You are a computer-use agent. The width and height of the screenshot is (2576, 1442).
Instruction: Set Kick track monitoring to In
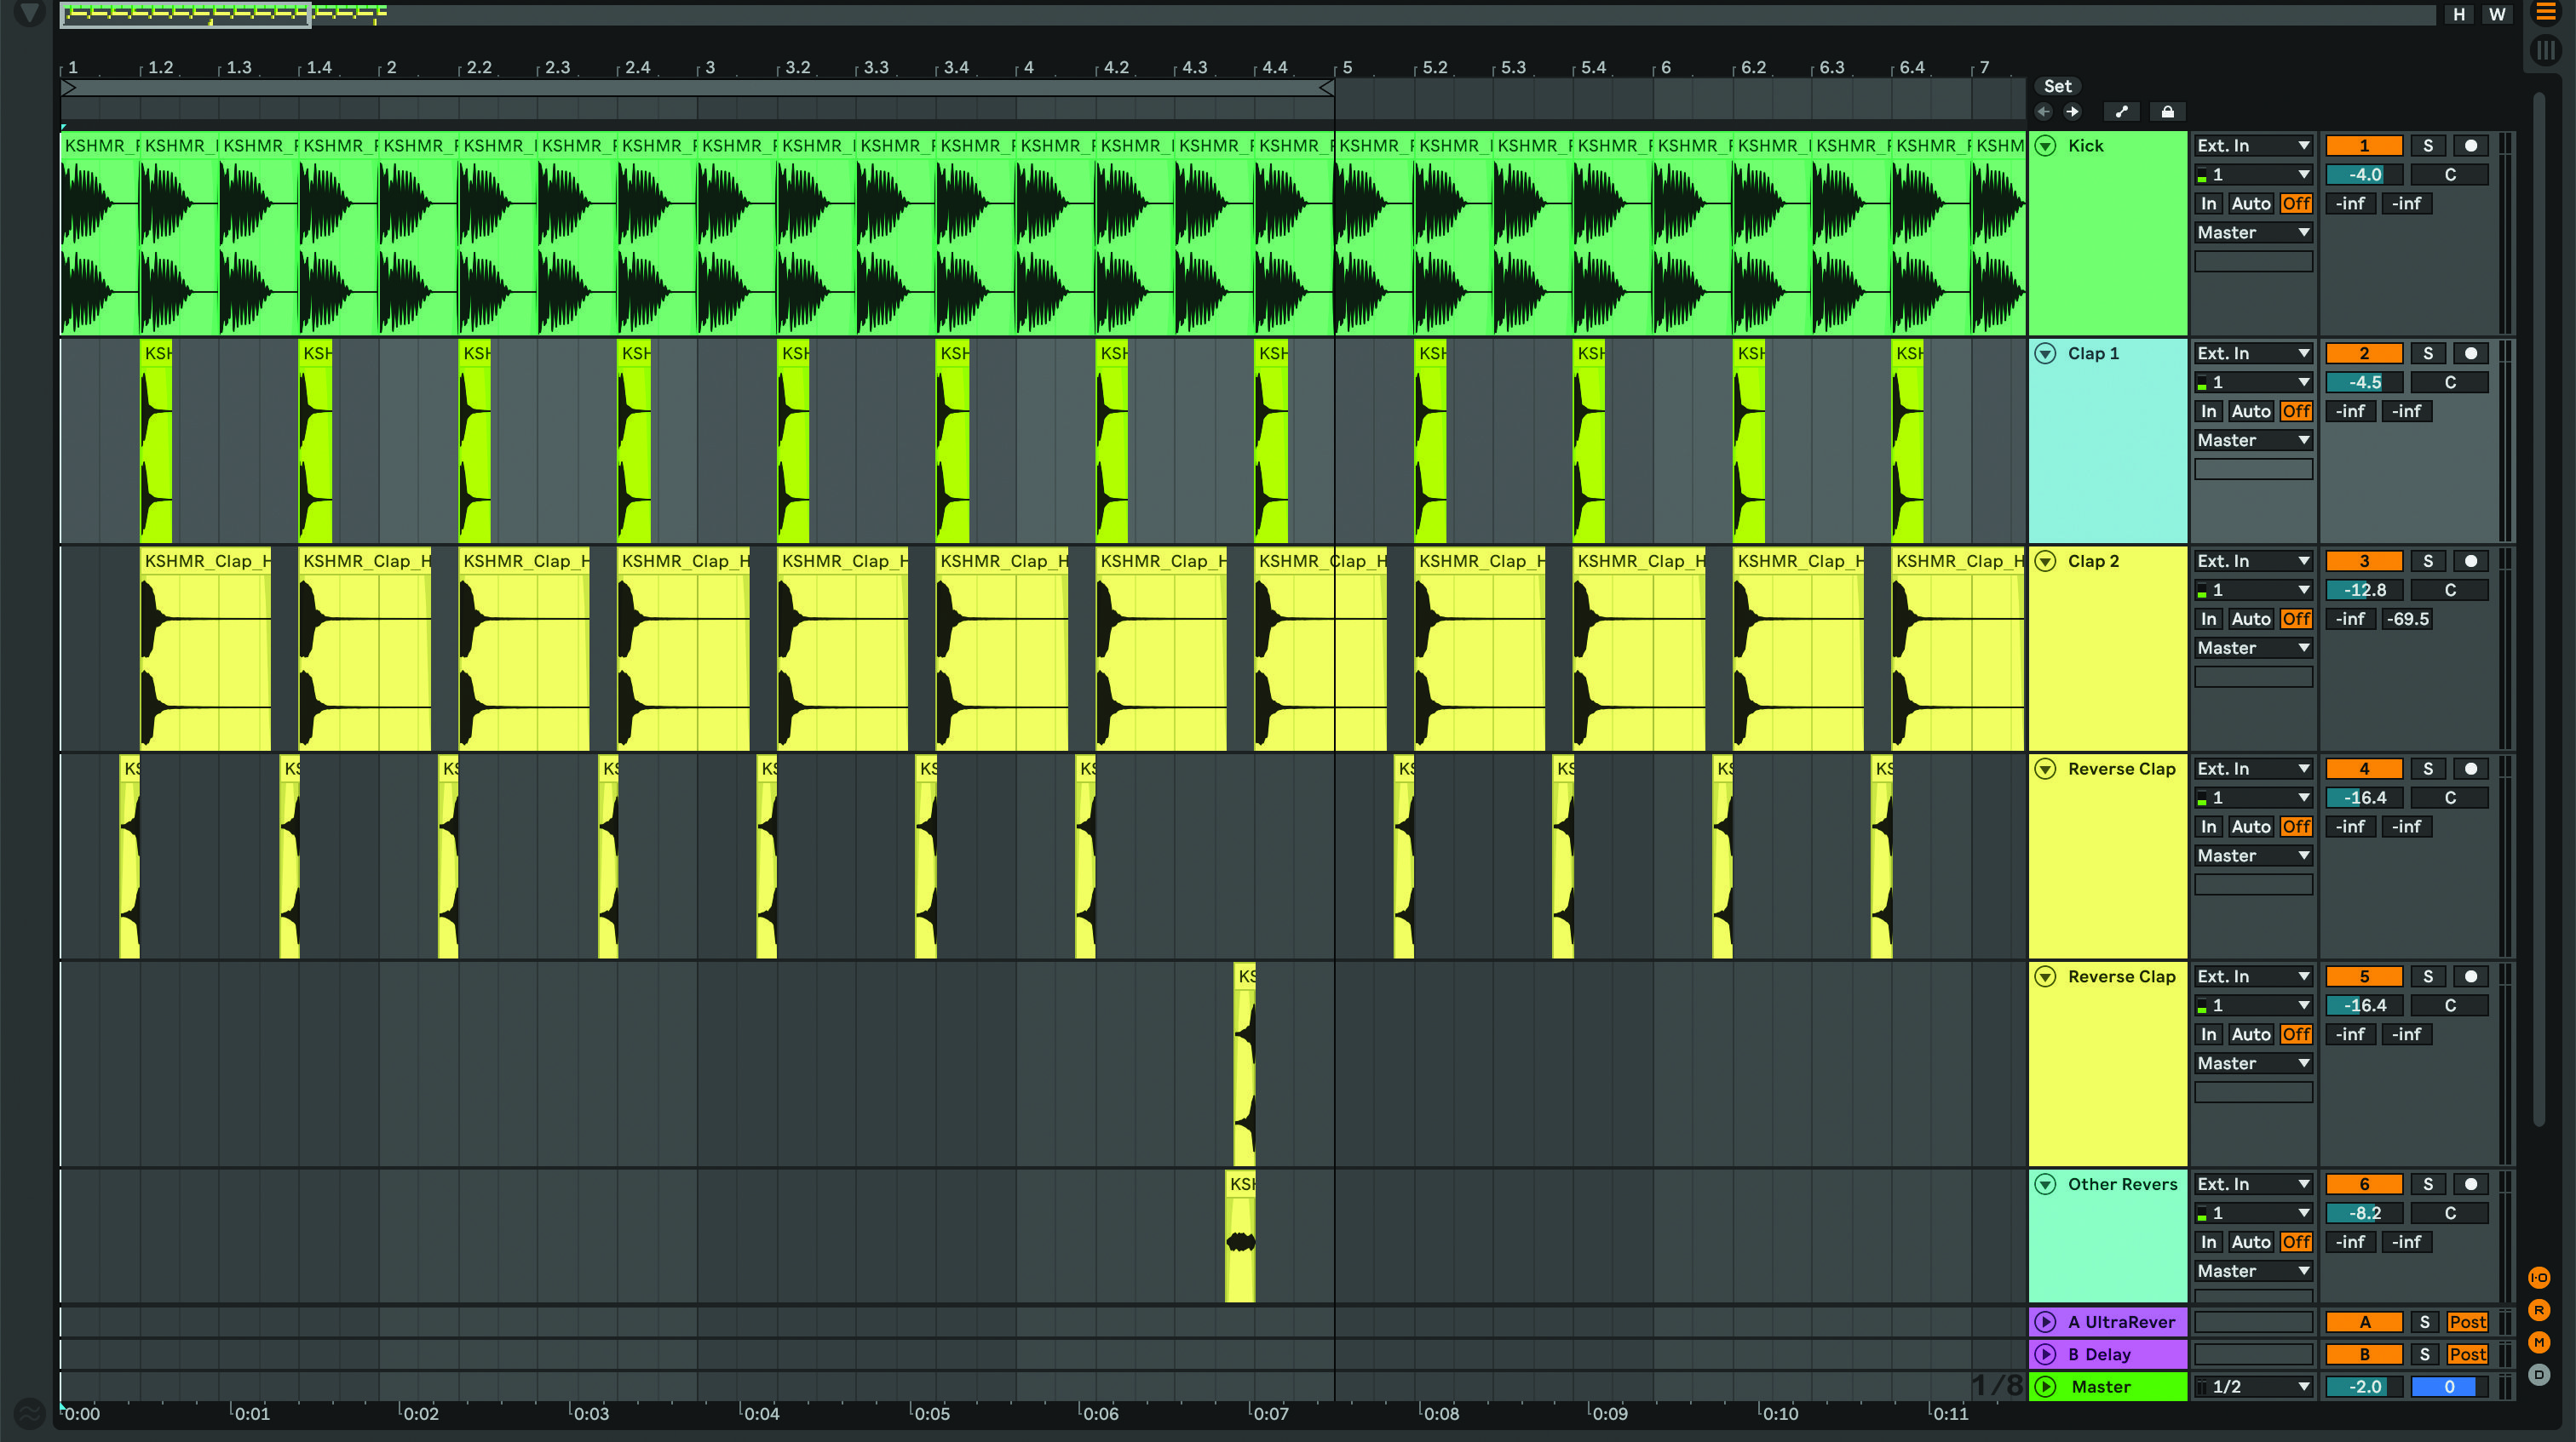[2209, 203]
